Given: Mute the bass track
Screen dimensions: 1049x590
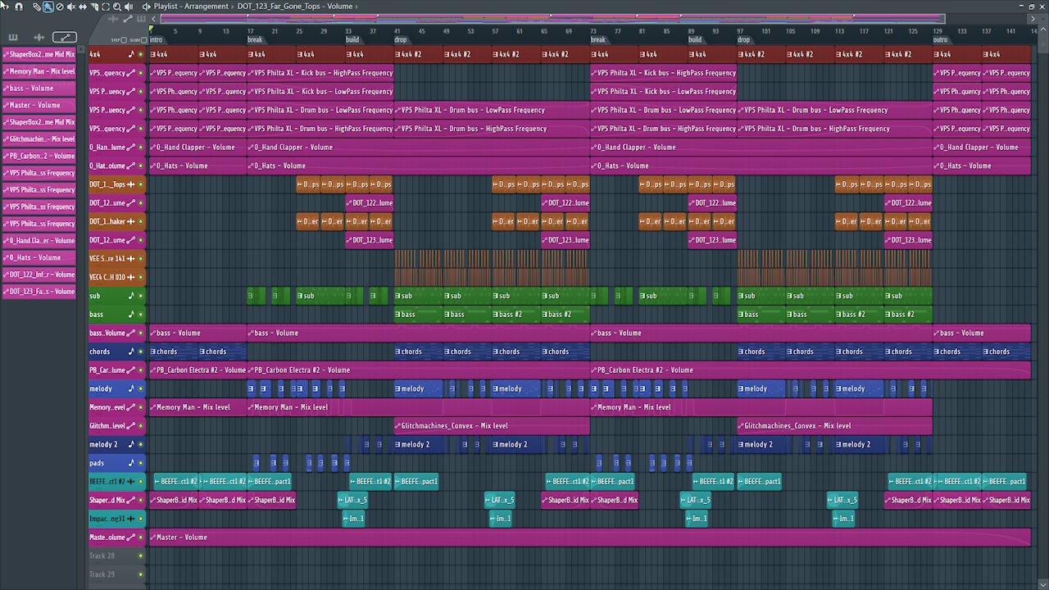Looking at the screenshot, I should point(141,315).
